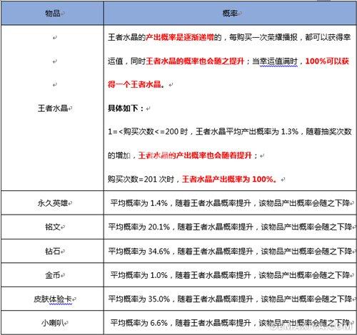357x335 pixels.
Task: Click the 永久英雄 item cell
Action: pos(52,203)
